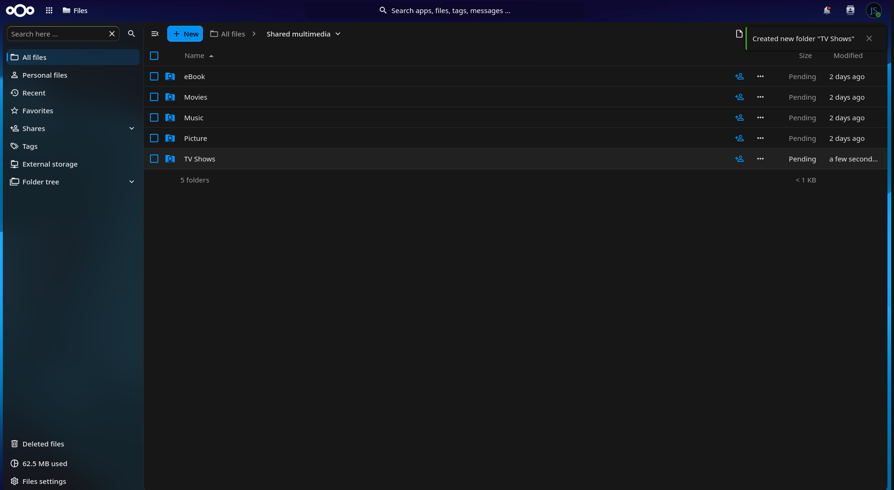Open actions menu for Music

click(760, 117)
